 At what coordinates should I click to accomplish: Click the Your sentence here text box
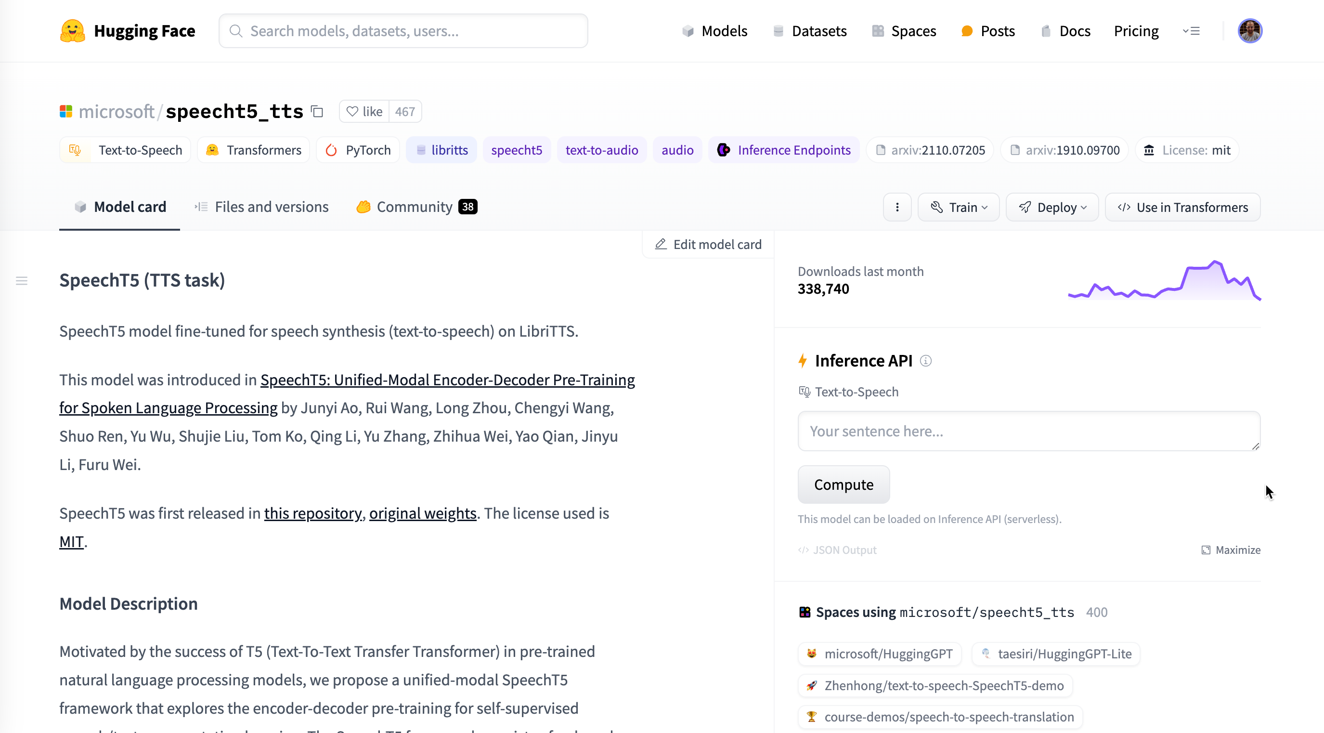1029,431
